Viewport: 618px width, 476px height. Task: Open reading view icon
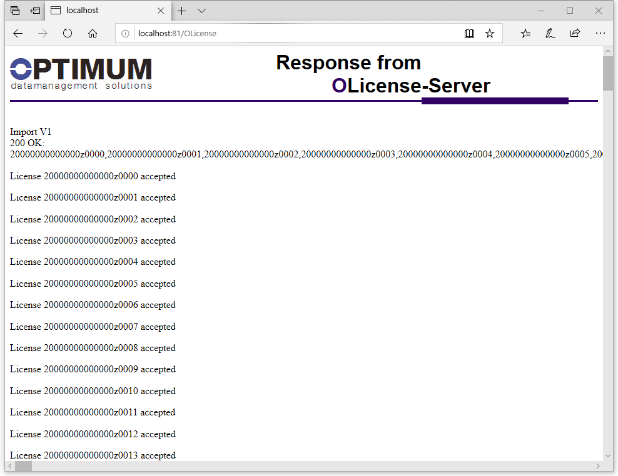469,34
